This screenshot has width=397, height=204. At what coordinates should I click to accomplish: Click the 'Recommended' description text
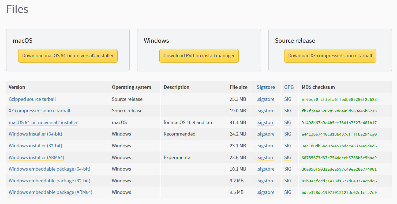pyautogui.click(x=179, y=134)
